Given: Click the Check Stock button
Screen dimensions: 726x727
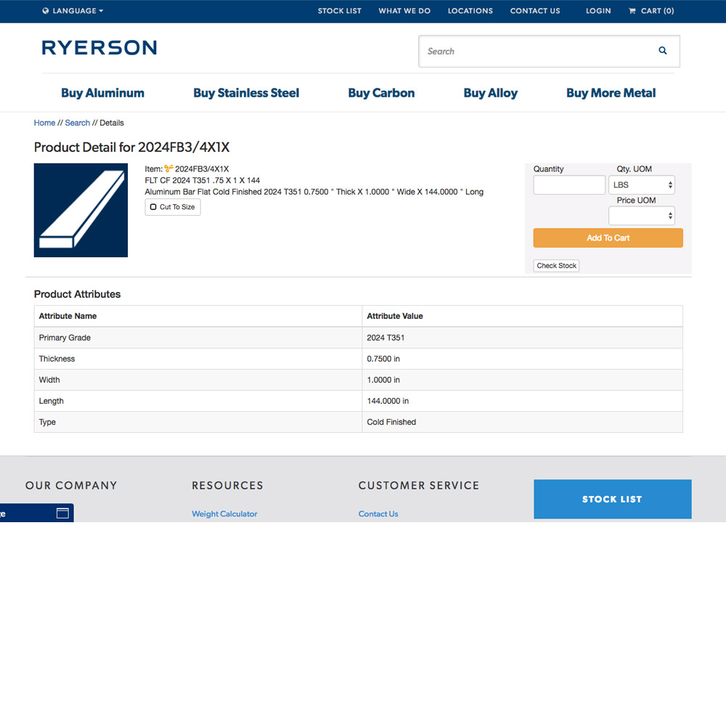Looking at the screenshot, I should (556, 266).
